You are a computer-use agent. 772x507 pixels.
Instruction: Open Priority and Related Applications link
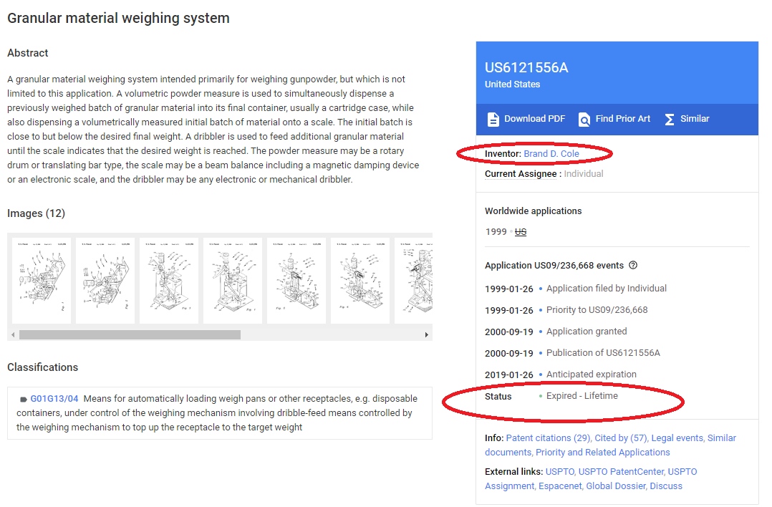coord(603,453)
